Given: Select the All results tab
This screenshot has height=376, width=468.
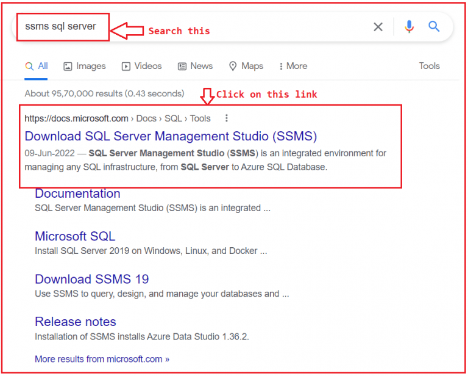Looking at the screenshot, I should pos(36,66).
